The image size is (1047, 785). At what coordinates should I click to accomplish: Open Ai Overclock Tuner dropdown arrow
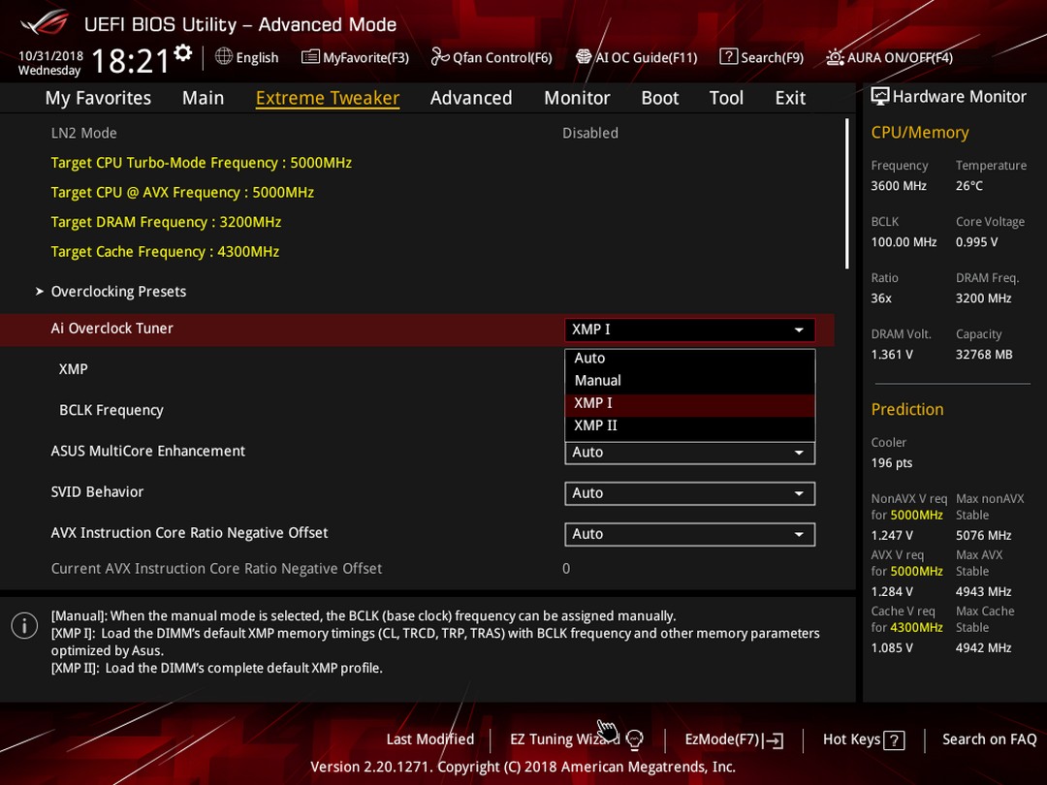(x=799, y=330)
